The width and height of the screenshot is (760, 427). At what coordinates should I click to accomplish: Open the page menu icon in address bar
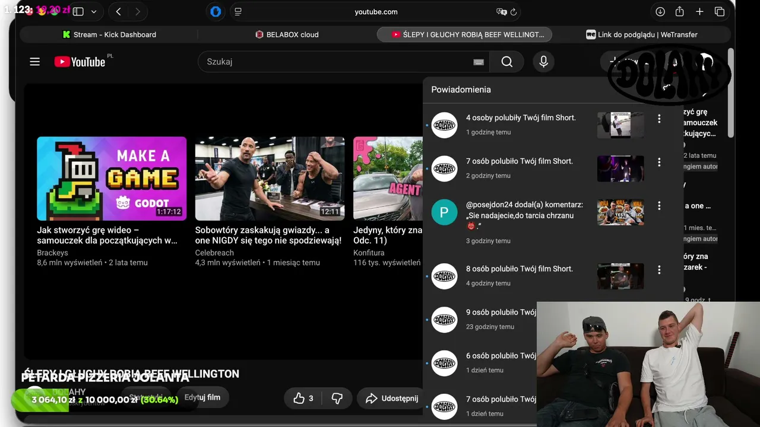click(x=238, y=12)
